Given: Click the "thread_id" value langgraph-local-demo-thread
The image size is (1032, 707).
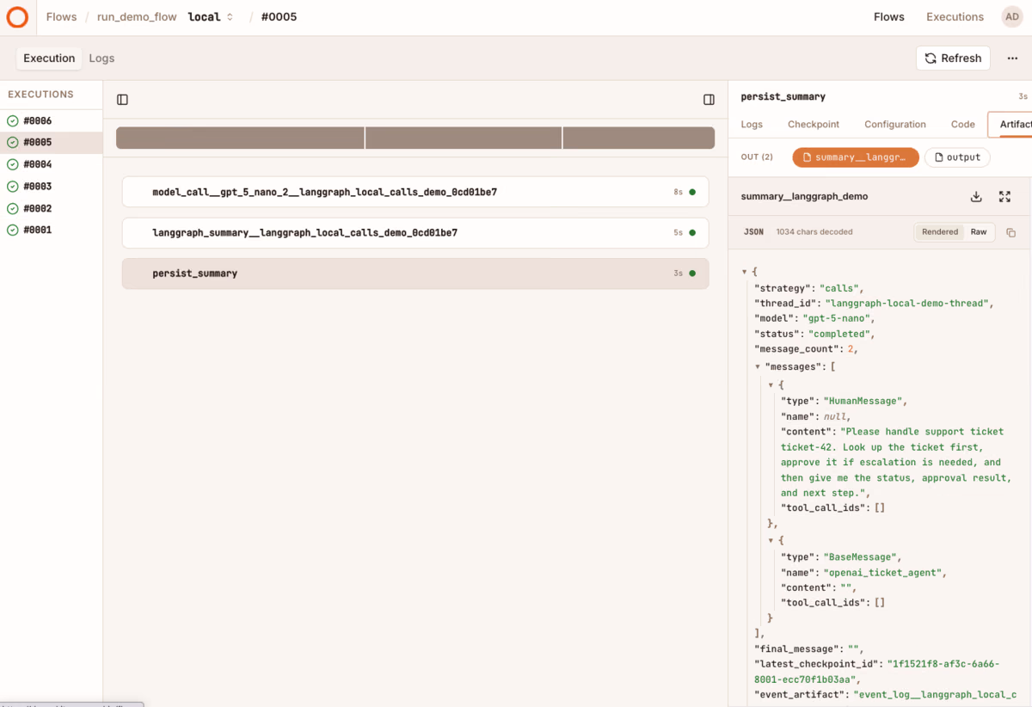Looking at the screenshot, I should (909, 304).
